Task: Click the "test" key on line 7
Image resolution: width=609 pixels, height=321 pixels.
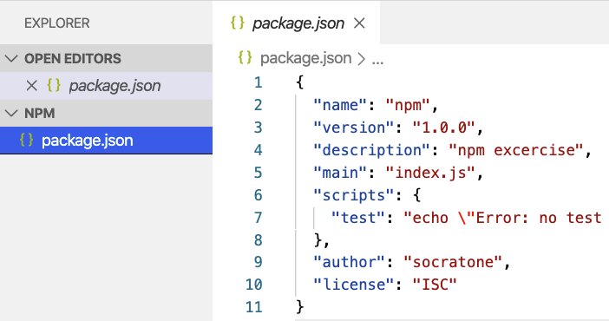Action: [x=357, y=218]
